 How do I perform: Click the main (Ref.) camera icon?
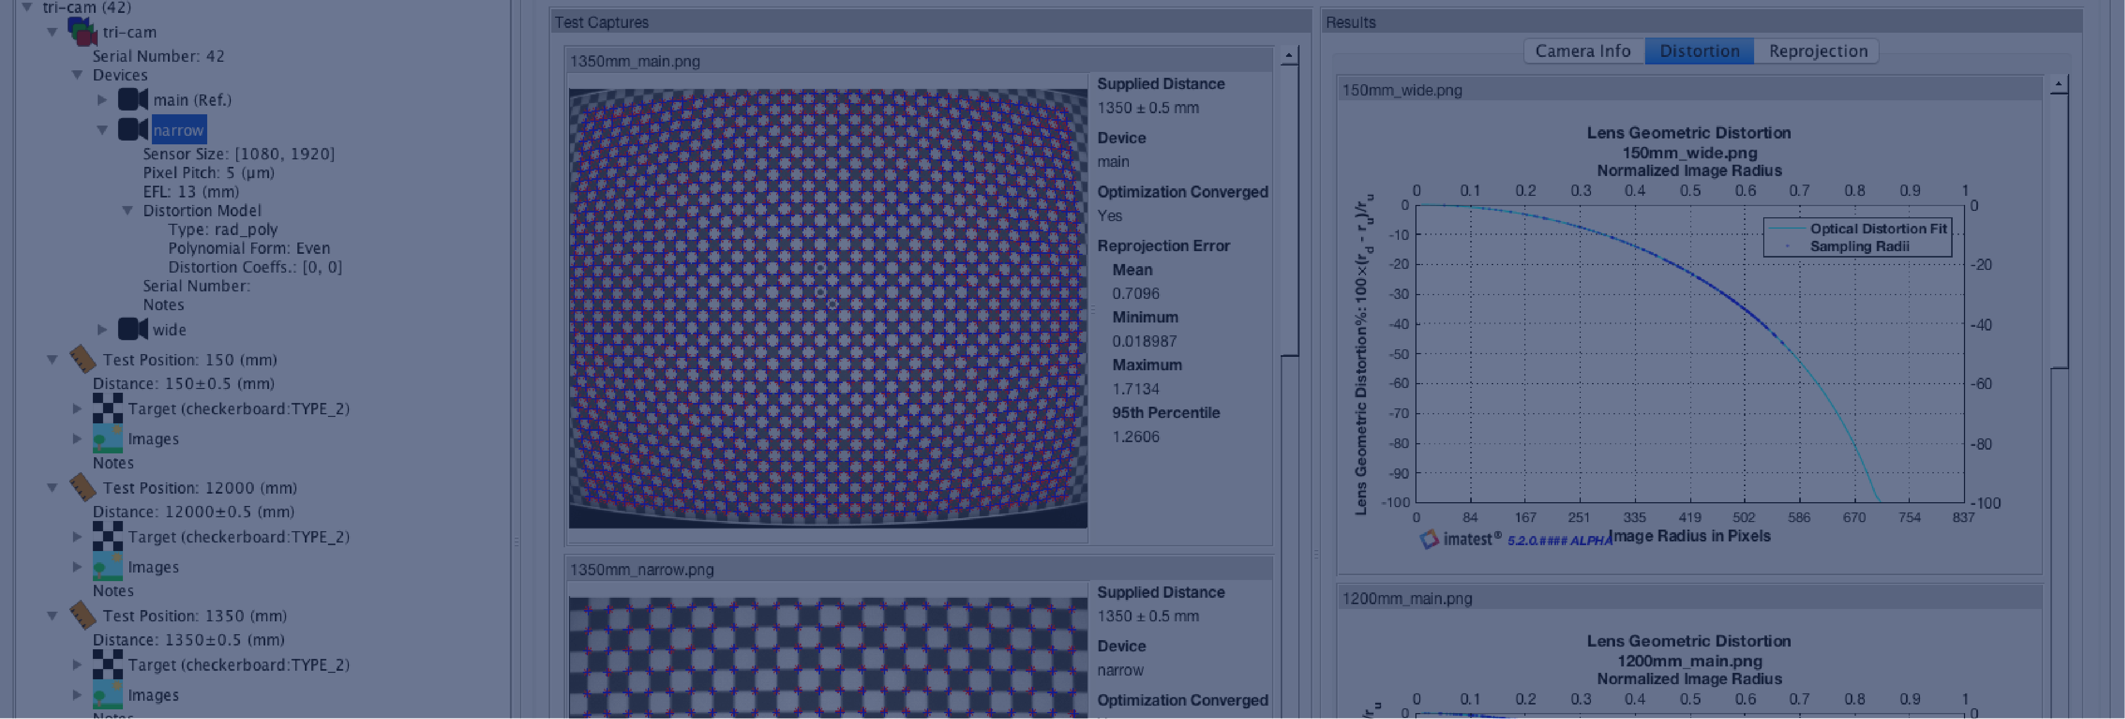[132, 100]
